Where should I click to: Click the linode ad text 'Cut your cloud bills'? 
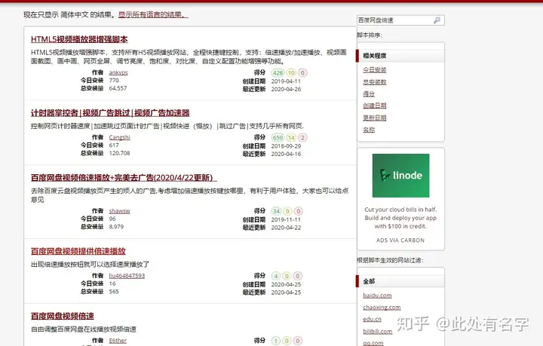click(x=400, y=218)
